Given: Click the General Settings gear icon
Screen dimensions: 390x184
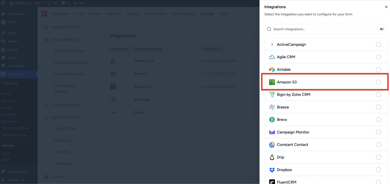Looking at the screenshot, I should (x=46, y=27).
